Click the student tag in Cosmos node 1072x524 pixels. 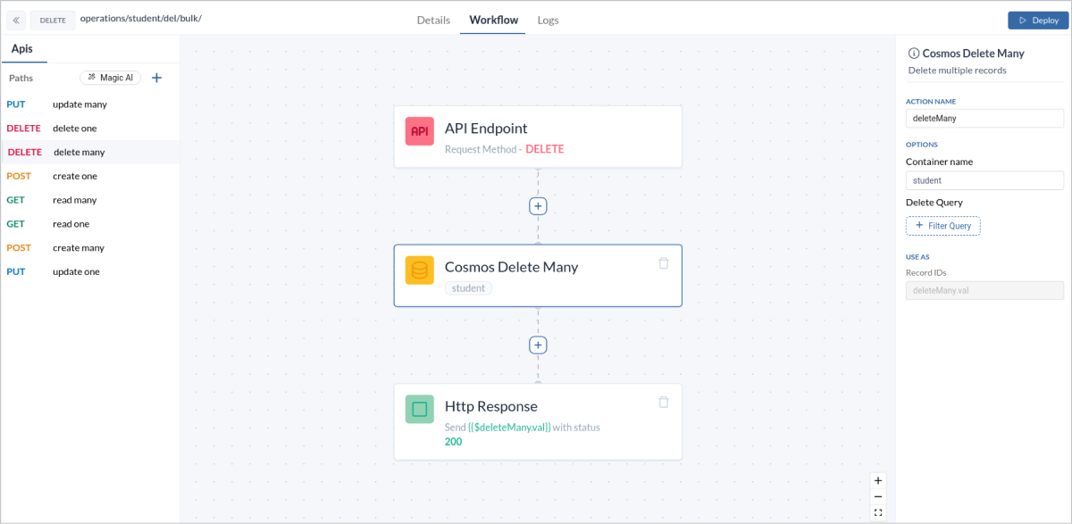(x=468, y=288)
